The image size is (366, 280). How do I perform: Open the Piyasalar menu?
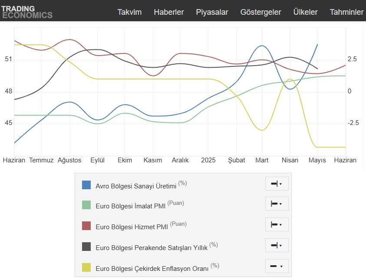(212, 12)
